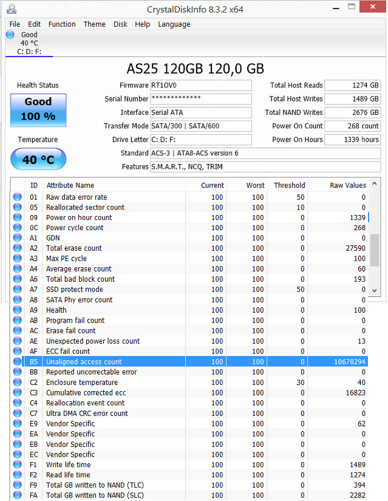Screen dimensions: 388x501
Task: Click the 40 °C temperature button
Action: point(38,159)
